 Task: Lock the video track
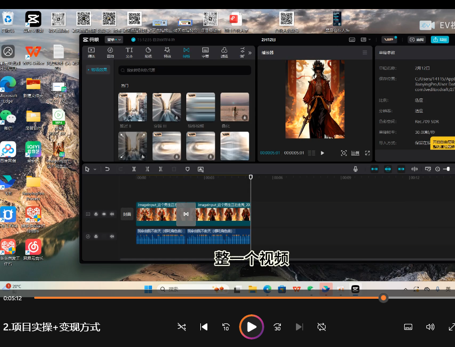(96, 214)
